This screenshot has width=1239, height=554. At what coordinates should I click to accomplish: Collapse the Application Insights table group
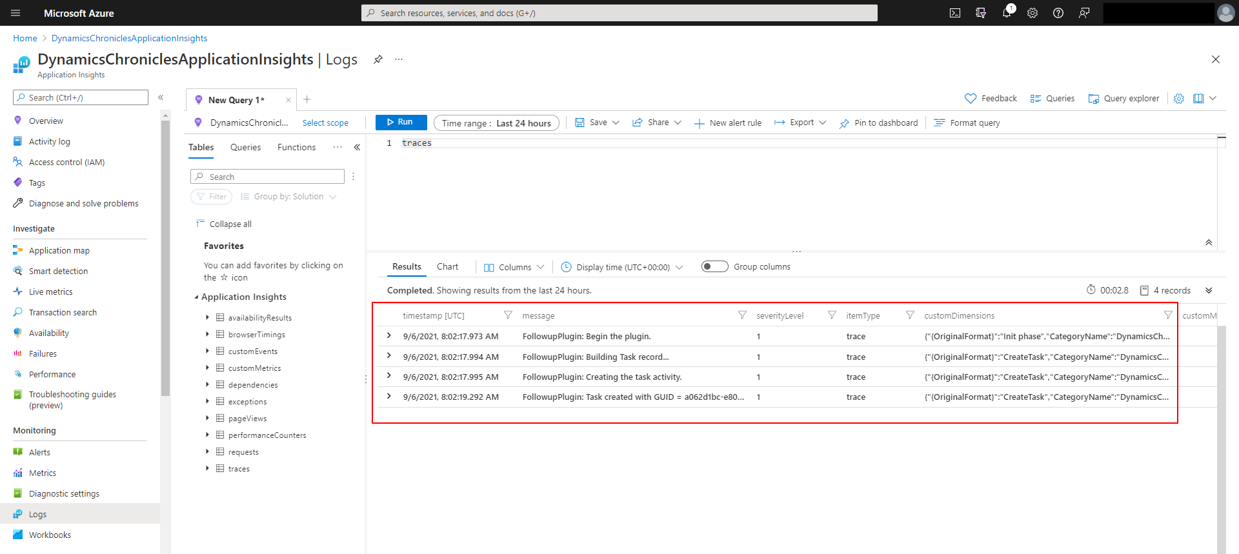pos(197,297)
